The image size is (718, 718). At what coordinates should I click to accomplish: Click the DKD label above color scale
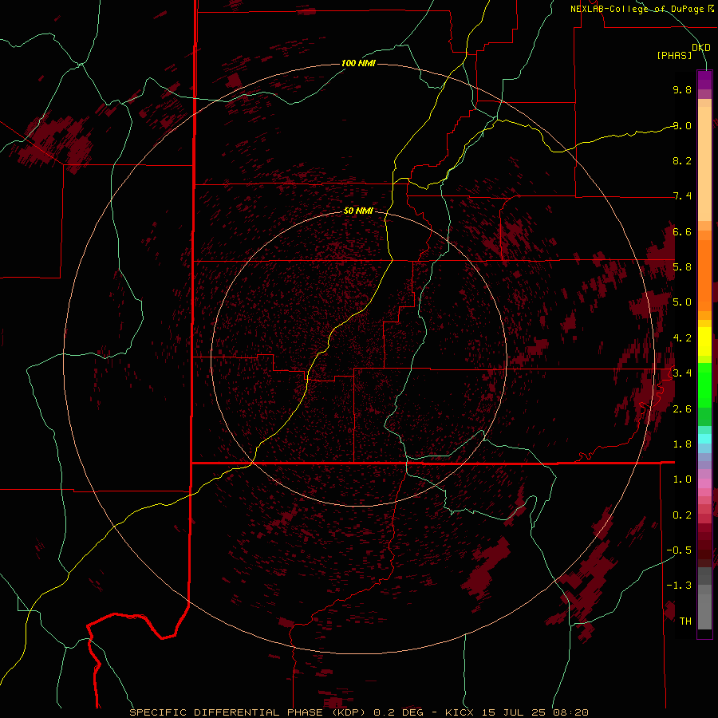[x=701, y=48]
